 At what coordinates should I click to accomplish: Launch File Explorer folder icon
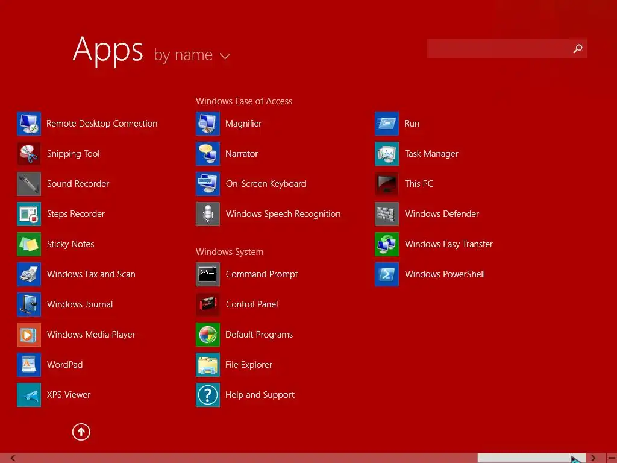[208, 365]
